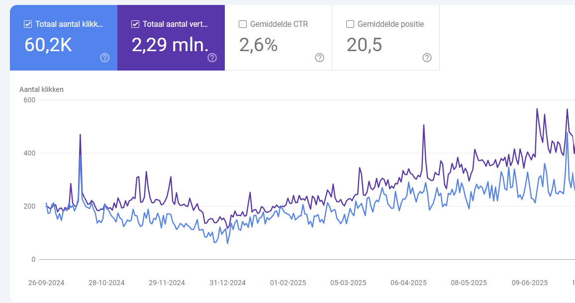
Task: Click the question mark icon in the Gemiddelde CTR card
Action: click(319, 58)
